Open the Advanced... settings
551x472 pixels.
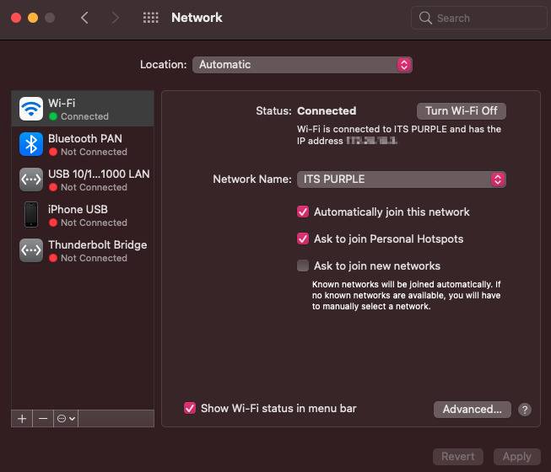click(472, 410)
